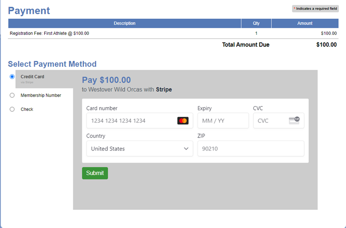Select the Check radio button

(x=12, y=109)
